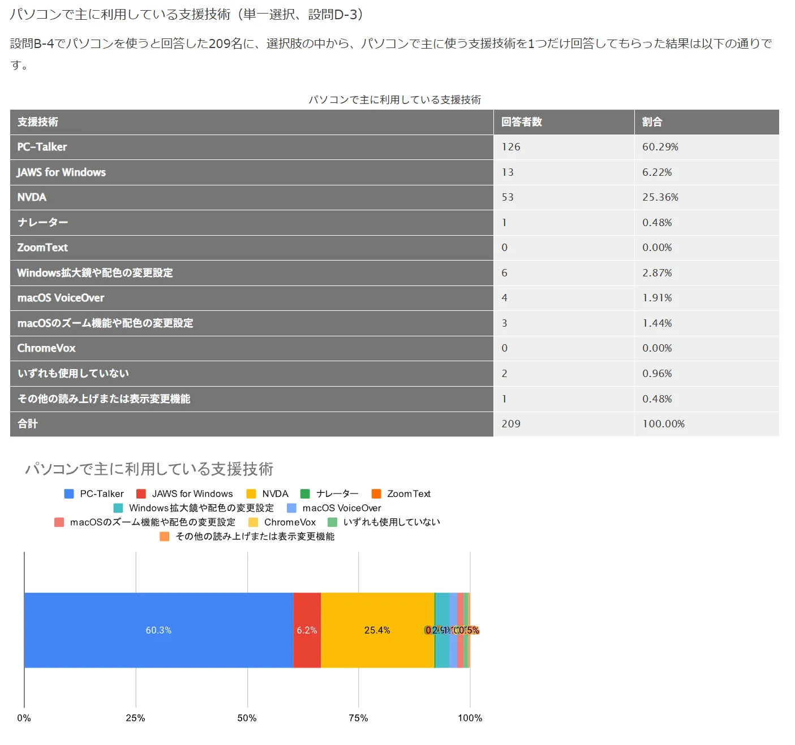The height and width of the screenshot is (745, 795).
Task: Click the macOS VoiceOver legend swatch
Action: click(x=292, y=508)
